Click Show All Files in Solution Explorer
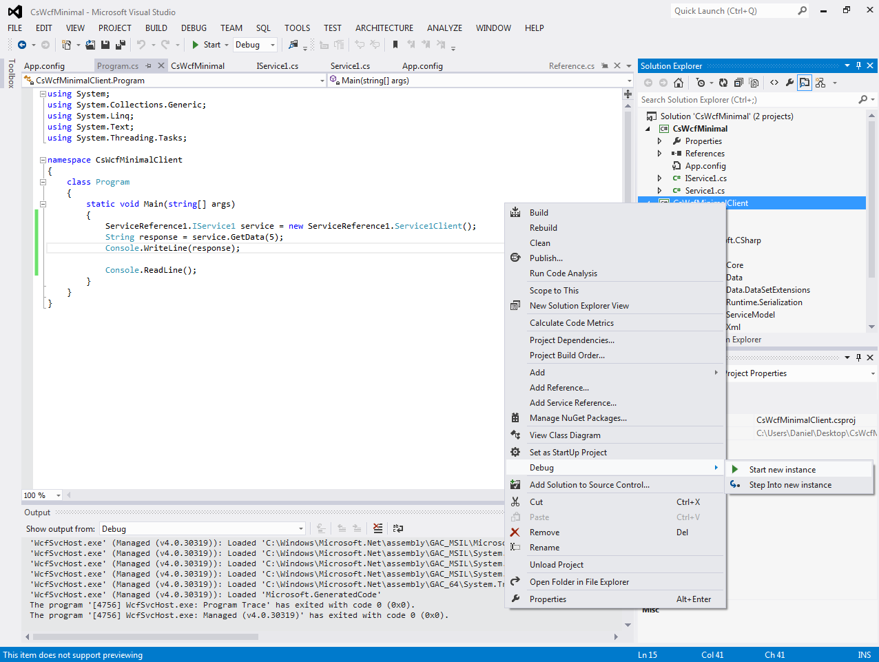 [x=753, y=83]
